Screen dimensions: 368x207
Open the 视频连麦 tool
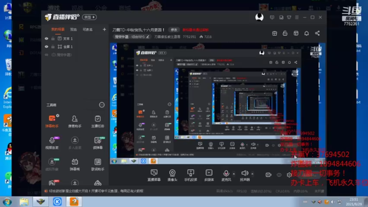pos(52,143)
